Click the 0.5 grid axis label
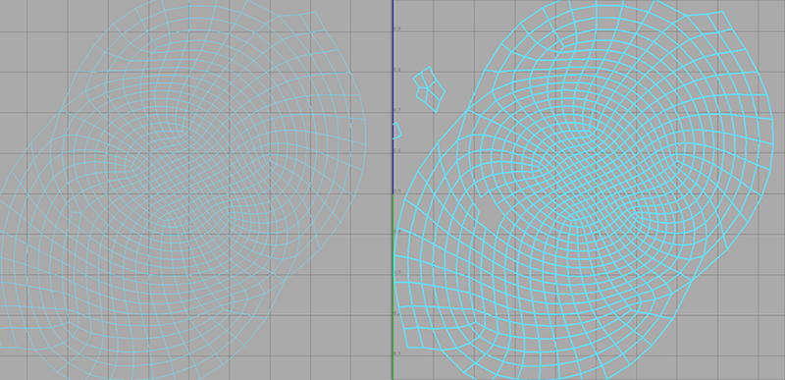Viewport: 785px width, 380px height. pos(397,191)
